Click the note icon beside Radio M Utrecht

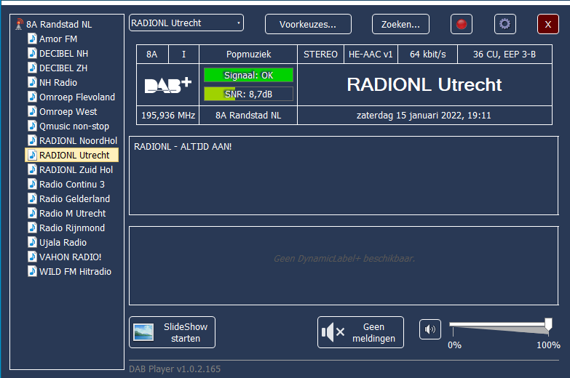point(32,213)
